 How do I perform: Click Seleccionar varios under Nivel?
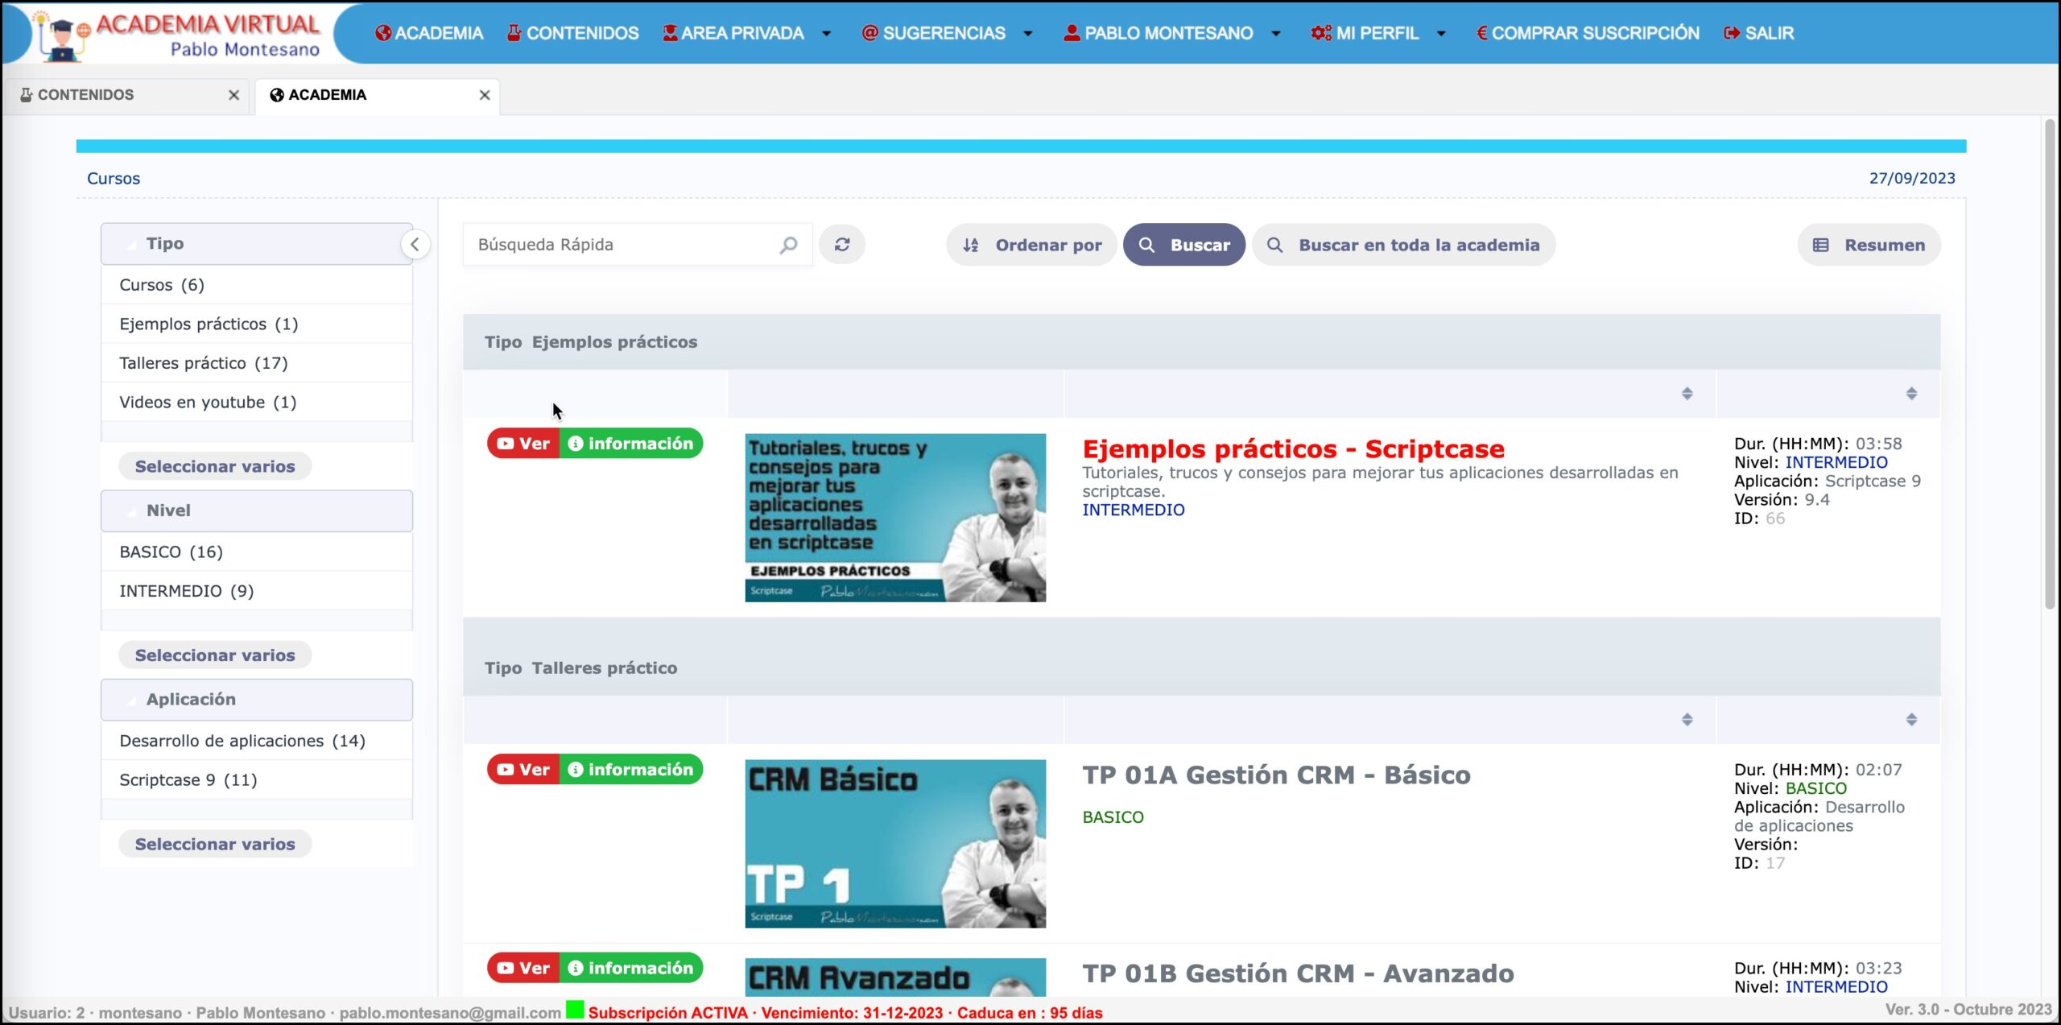(x=215, y=655)
